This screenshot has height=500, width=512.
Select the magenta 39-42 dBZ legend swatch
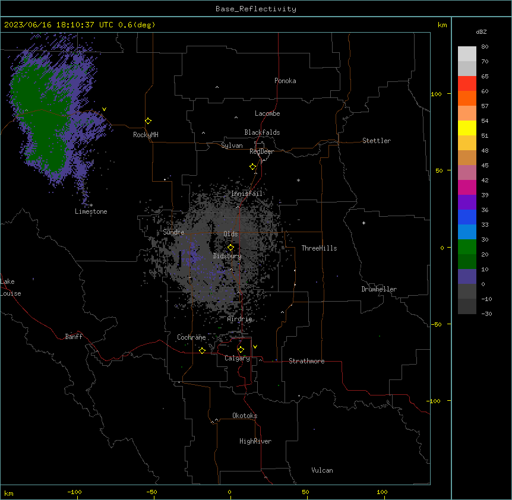click(467, 187)
